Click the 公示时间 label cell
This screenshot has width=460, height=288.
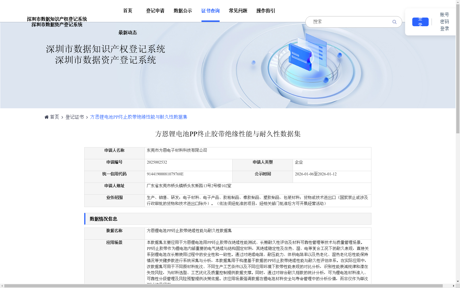[263, 177]
